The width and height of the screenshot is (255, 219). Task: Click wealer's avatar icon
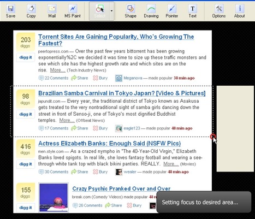coord(118,172)
